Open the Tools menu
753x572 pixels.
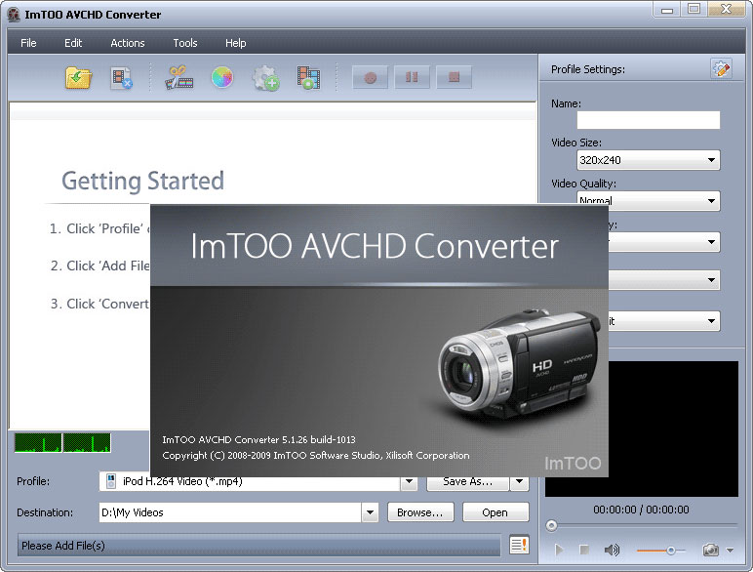pyautogui.click(x=184, y=43)
